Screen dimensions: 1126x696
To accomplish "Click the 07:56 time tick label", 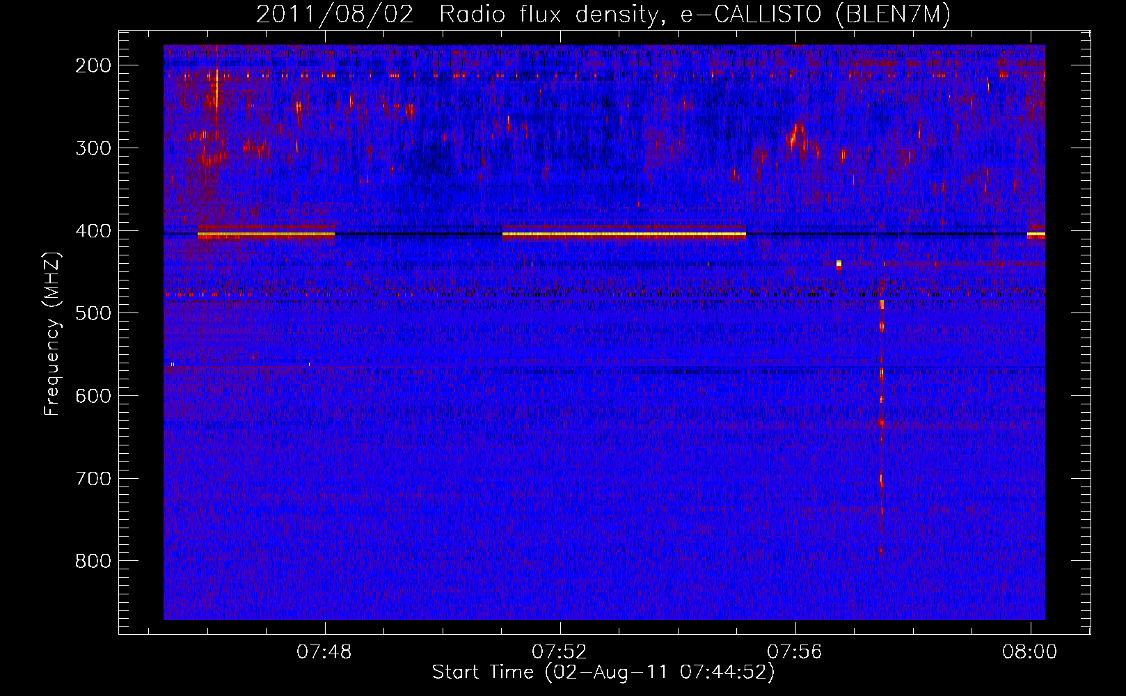I will pyautogui.click(x=795, y=652).
